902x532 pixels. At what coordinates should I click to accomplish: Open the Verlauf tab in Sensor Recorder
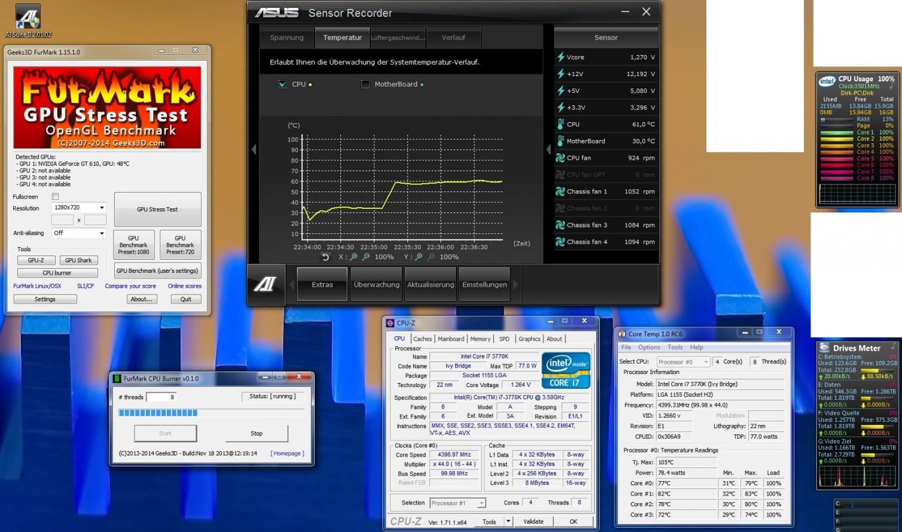click(x=453, y=37)
